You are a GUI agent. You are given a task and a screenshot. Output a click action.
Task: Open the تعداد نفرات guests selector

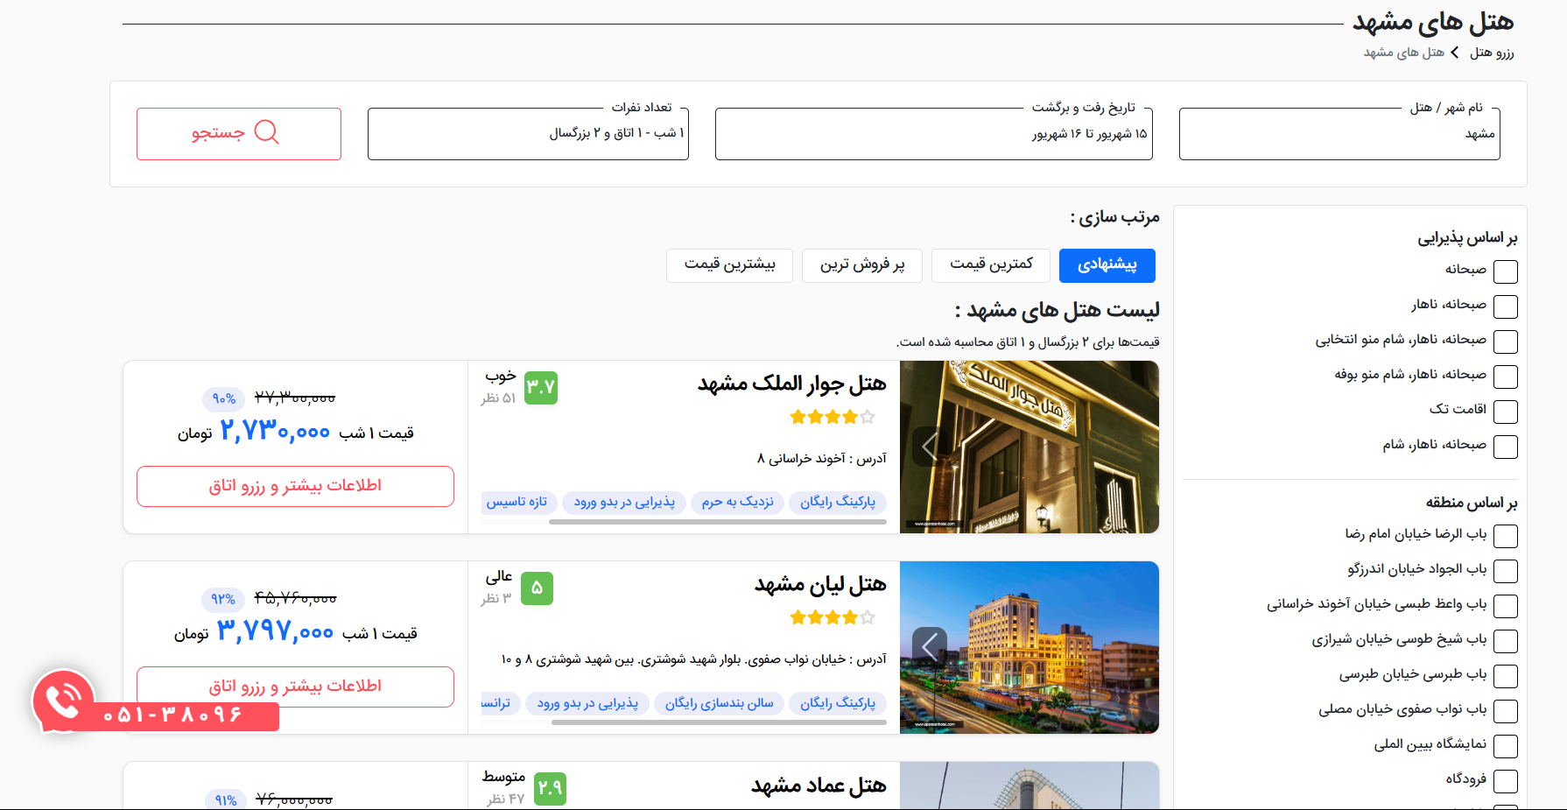coord(528,134)
